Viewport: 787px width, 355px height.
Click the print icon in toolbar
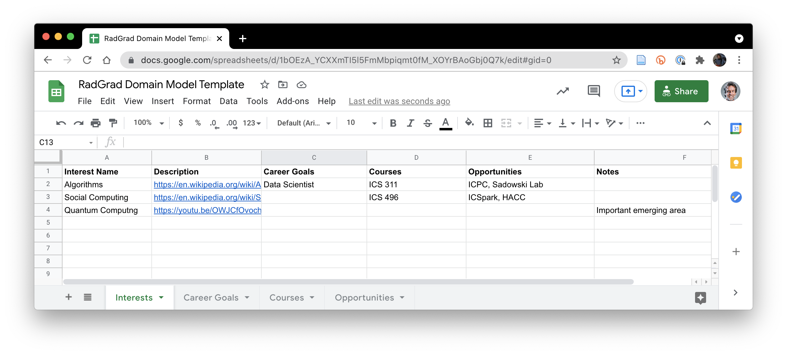click(x=96, y=123)
